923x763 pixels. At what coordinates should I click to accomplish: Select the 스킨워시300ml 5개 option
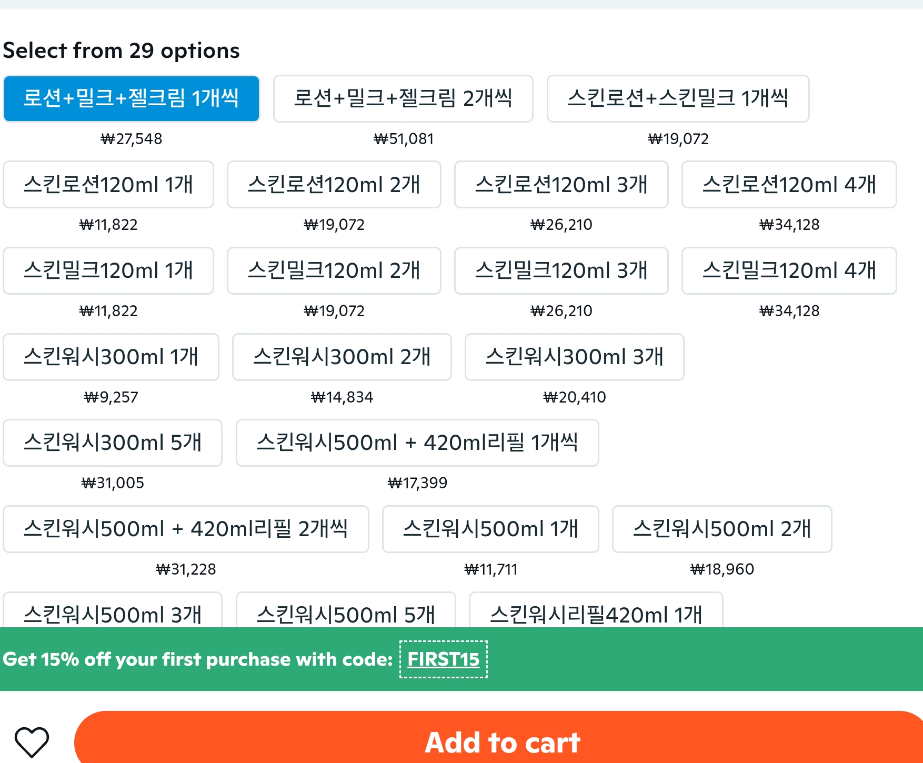(113, 443)
